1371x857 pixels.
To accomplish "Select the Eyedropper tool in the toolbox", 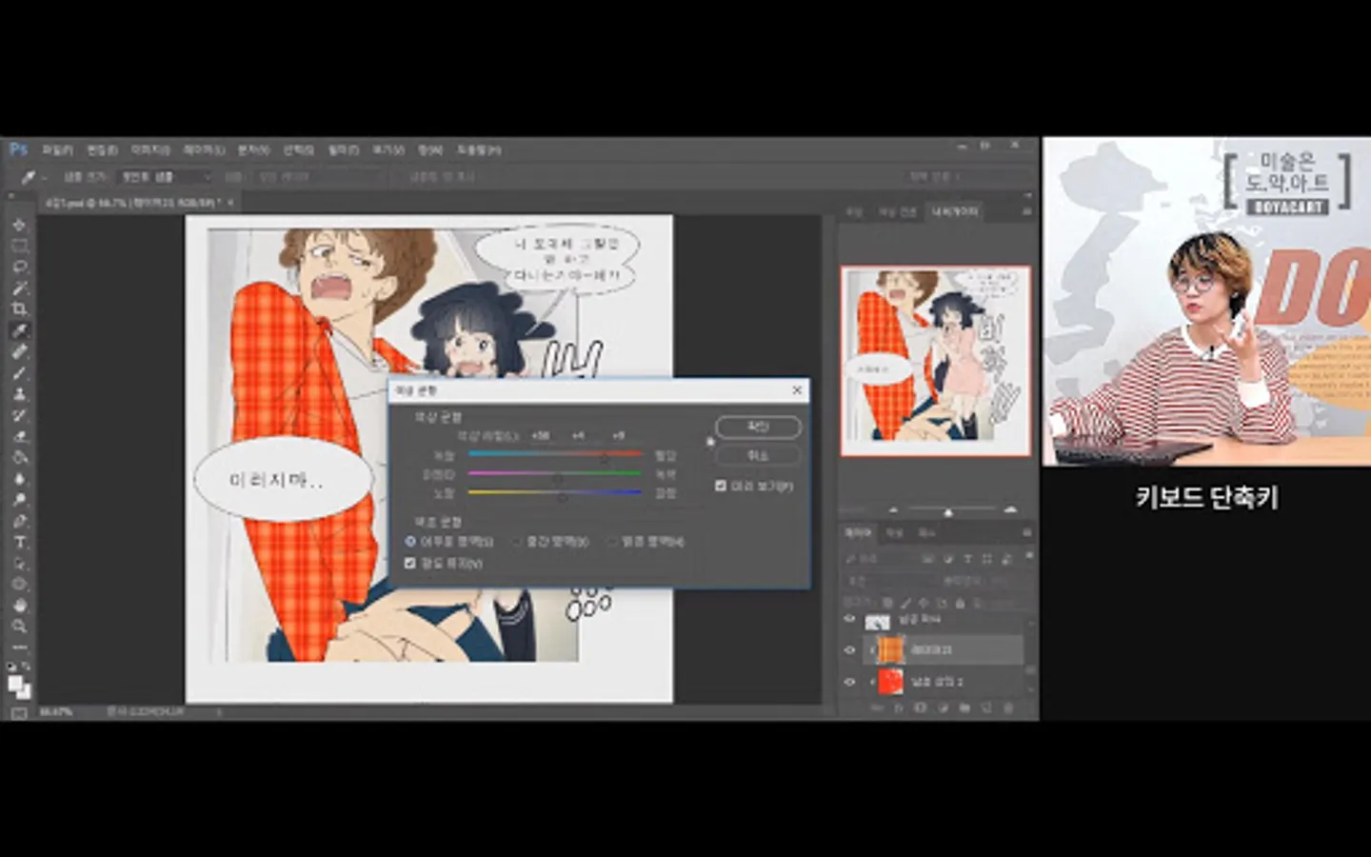I will [x=19, y=330].
